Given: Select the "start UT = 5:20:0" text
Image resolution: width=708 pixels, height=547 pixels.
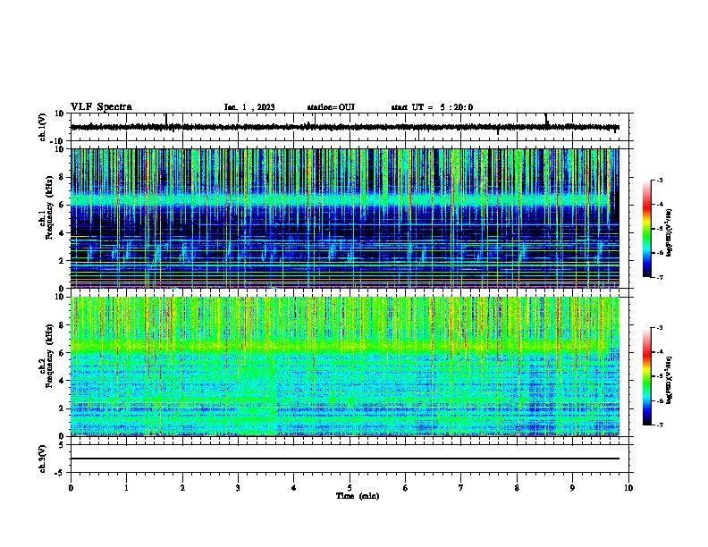Looking at the screenshot, I should pyautogui.click(x=432, y=107).
